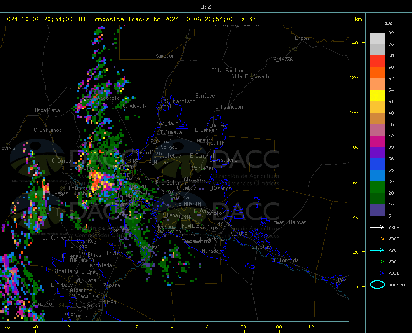Screen dimensions: 412x333
Task: Click the 'L_PAZ' place label
Action: pos(339,280)
